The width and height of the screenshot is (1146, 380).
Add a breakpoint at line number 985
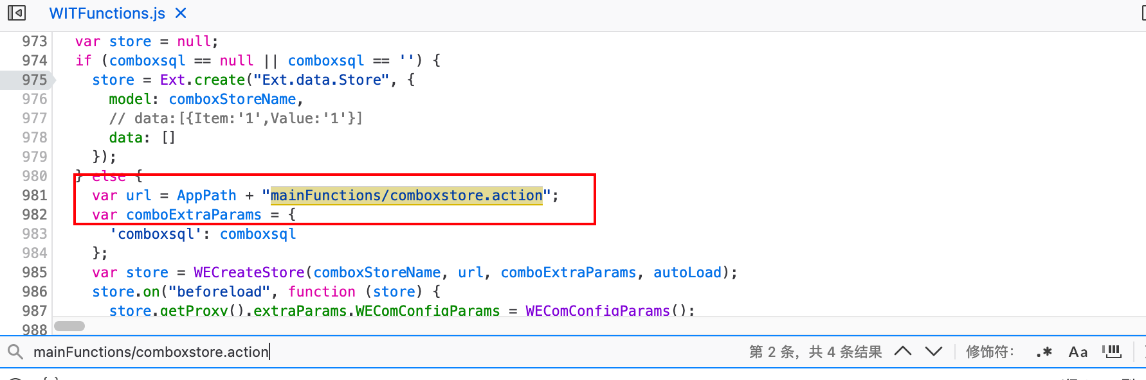35,272
